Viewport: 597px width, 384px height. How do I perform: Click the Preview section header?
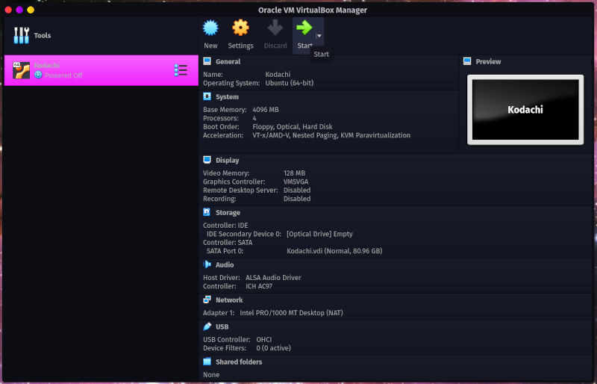pos(488,61)
